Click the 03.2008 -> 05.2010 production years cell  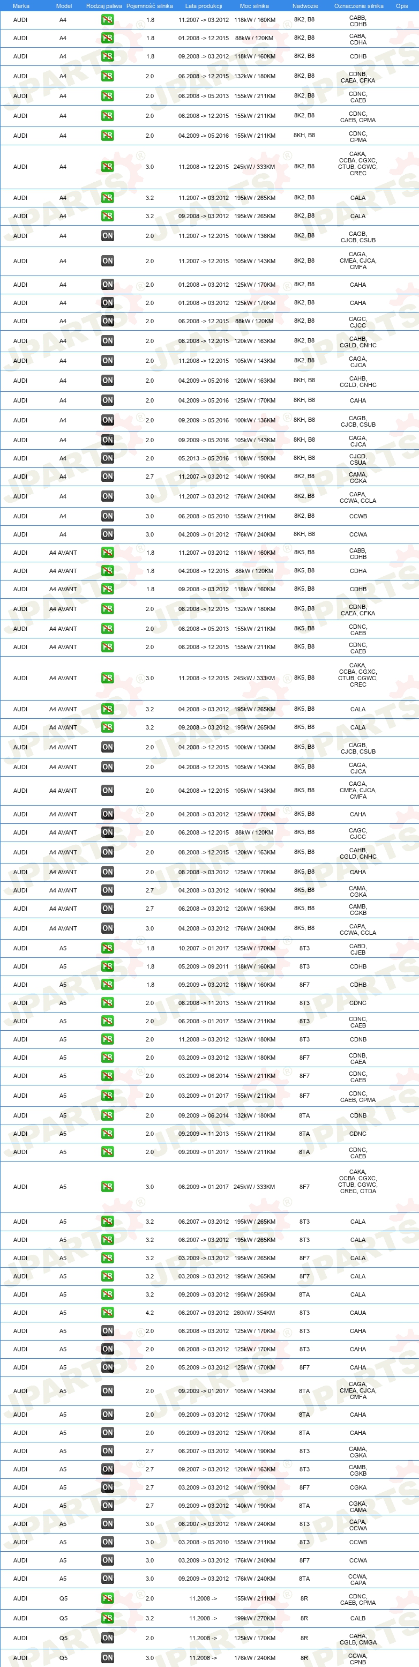203,1542
